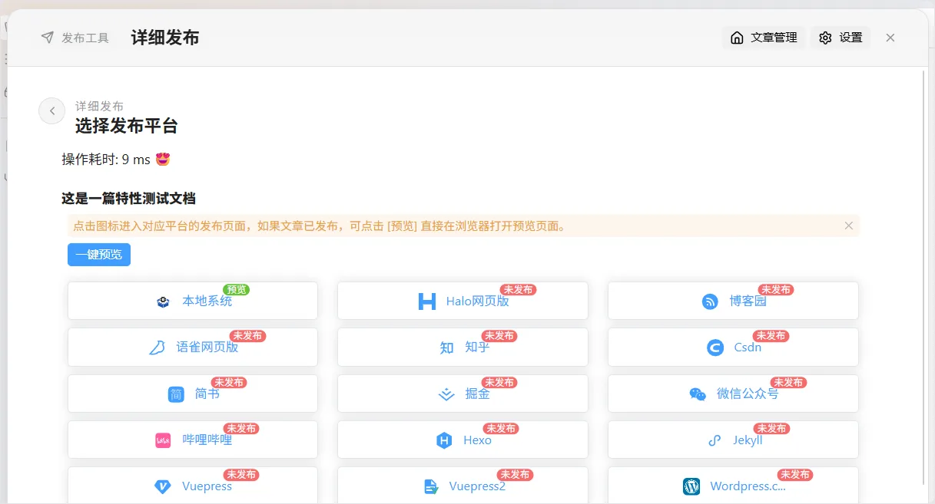Image resolution: width=935 pixels, height=504 pixels.
Task: Open 简书 platform link text
Action: click(x=207, y=394)
